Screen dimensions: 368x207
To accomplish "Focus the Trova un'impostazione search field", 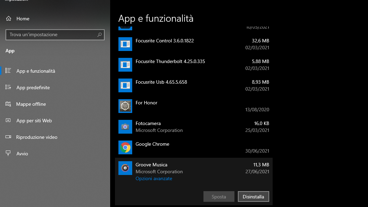I will tap(55, 35).
